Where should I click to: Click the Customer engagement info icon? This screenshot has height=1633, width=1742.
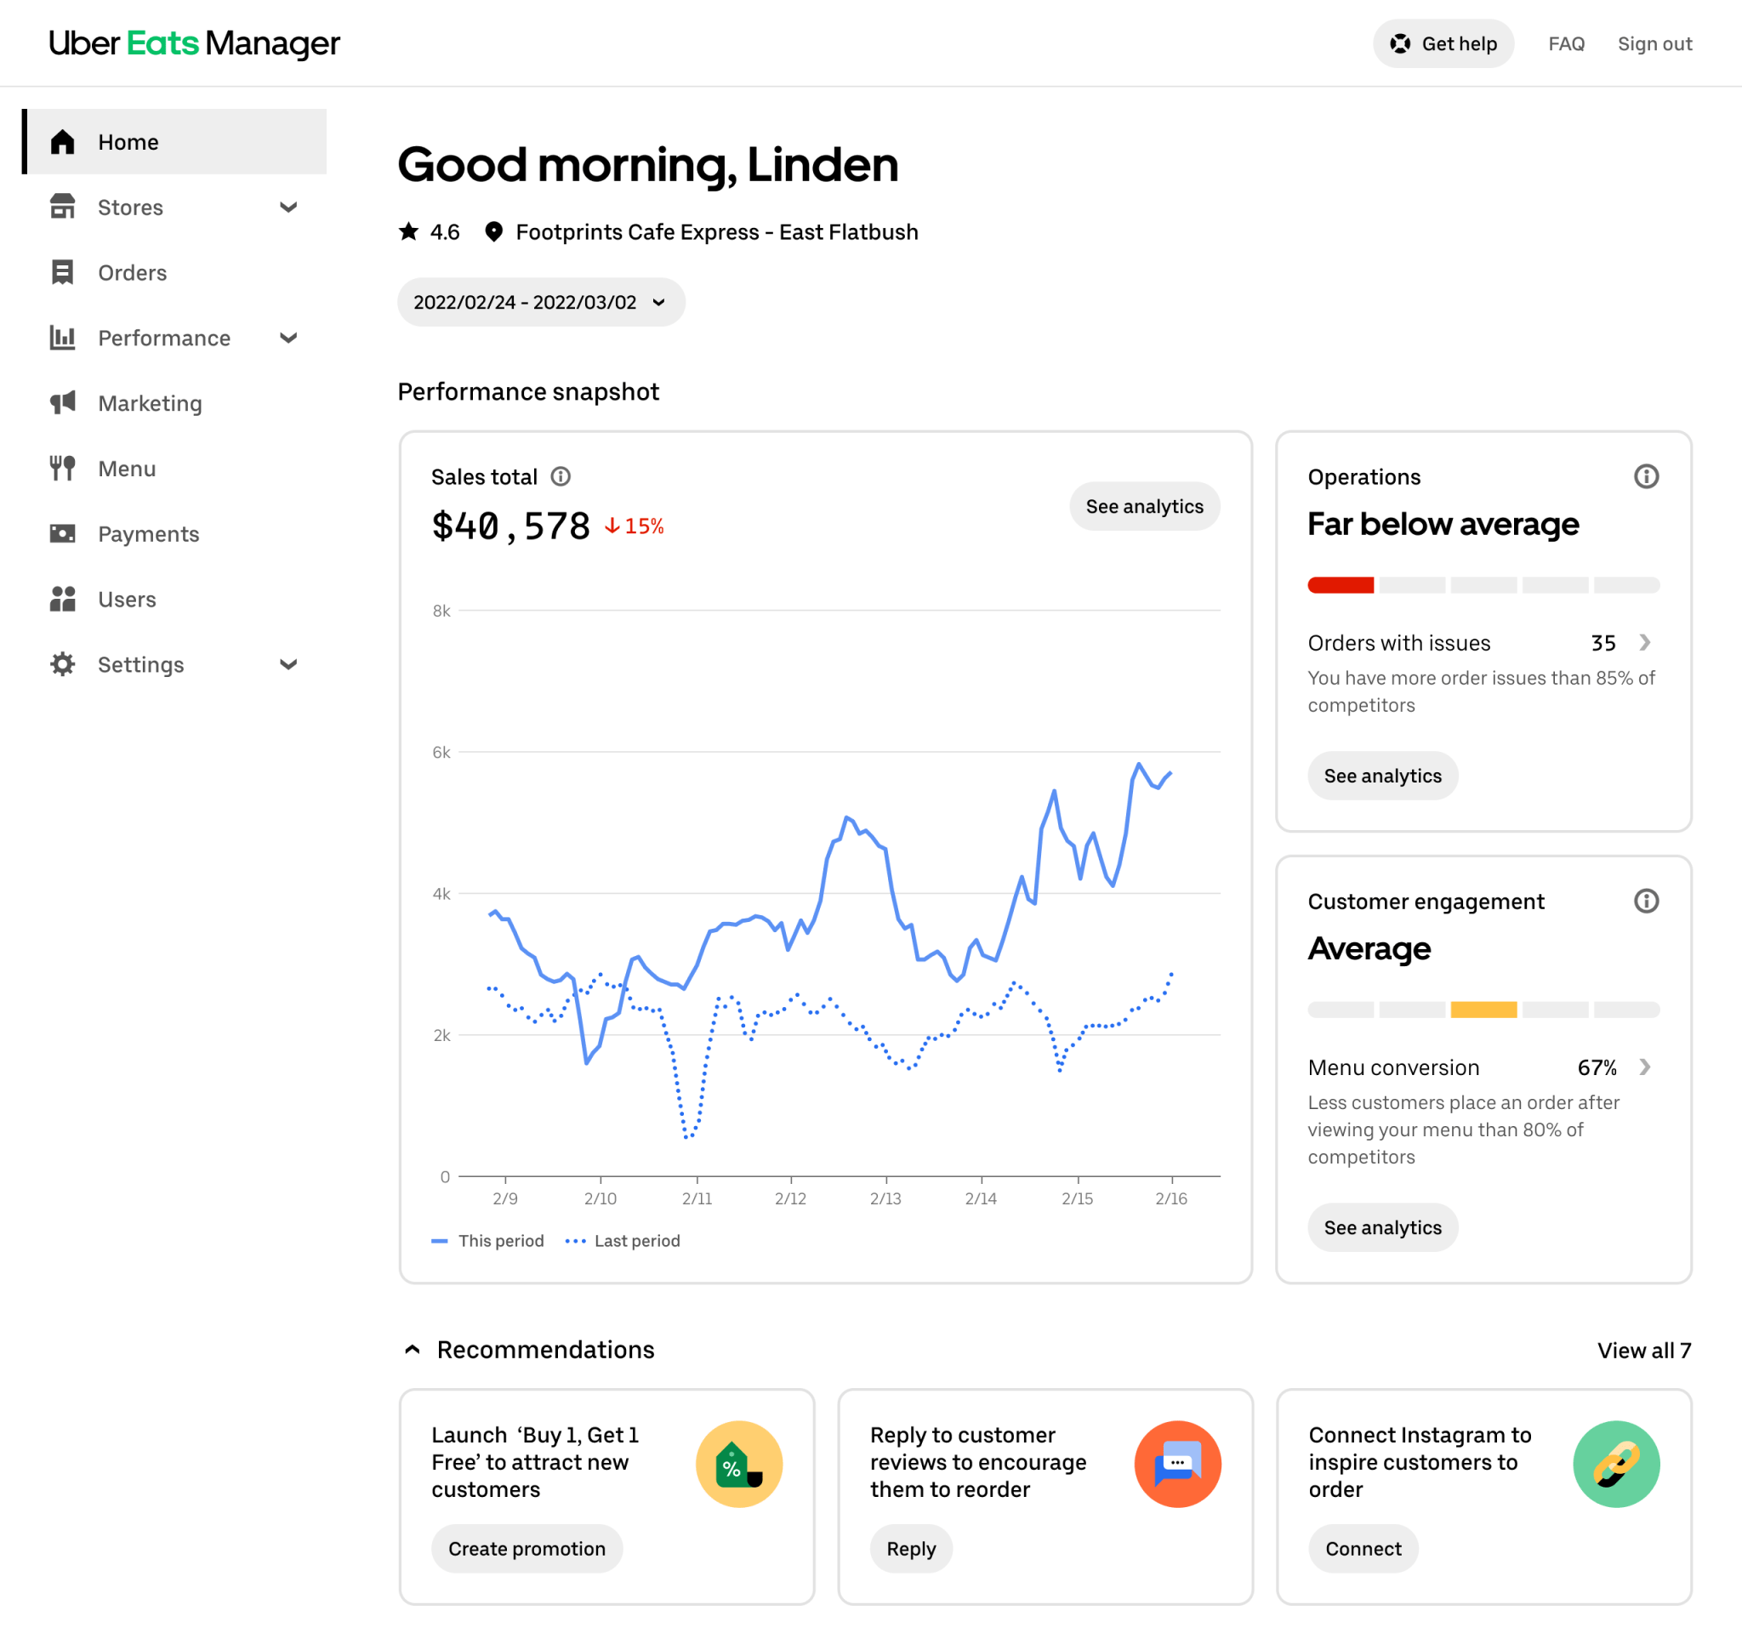coord(1647,902)
